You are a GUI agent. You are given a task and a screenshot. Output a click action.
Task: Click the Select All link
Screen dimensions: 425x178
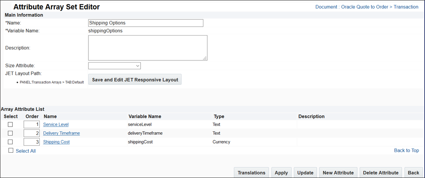(26, 151)
